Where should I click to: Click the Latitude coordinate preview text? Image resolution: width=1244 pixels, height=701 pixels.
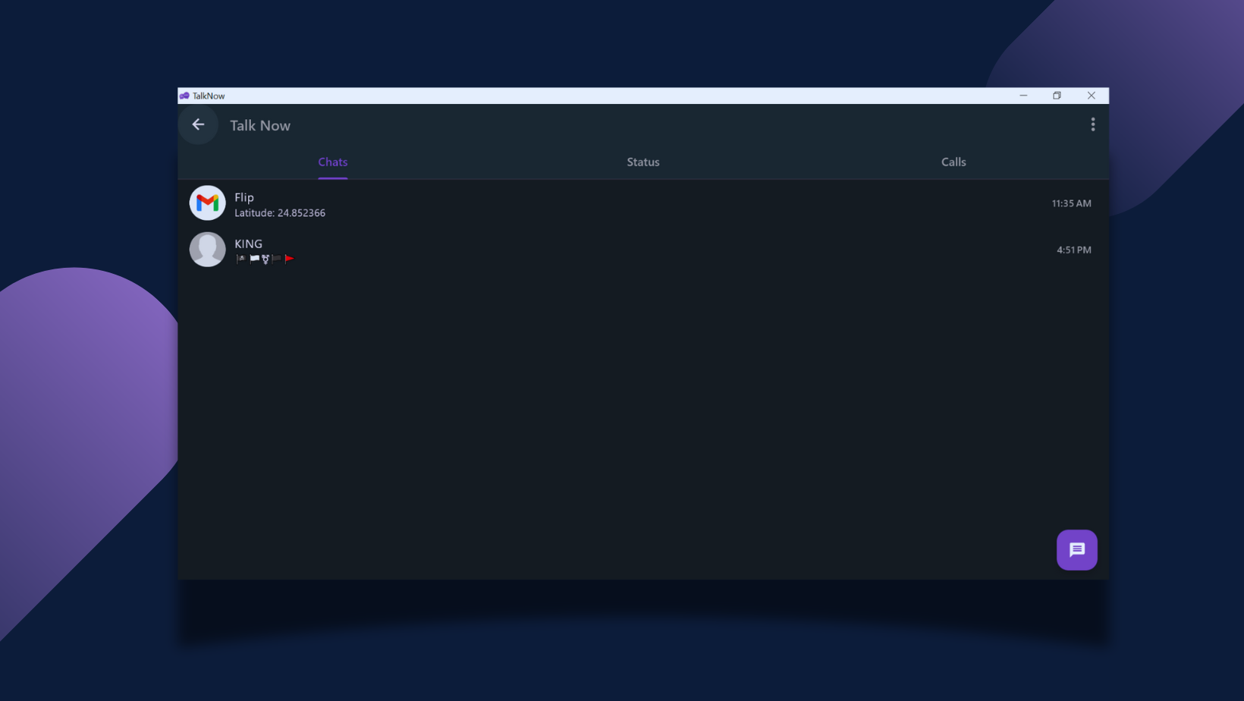pyautogui.click(x=281, y=213)
